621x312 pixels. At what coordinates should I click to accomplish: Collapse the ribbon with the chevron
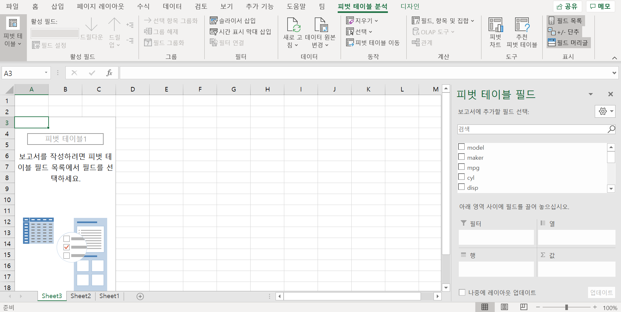pyautogui.click(x=614, y=58)
